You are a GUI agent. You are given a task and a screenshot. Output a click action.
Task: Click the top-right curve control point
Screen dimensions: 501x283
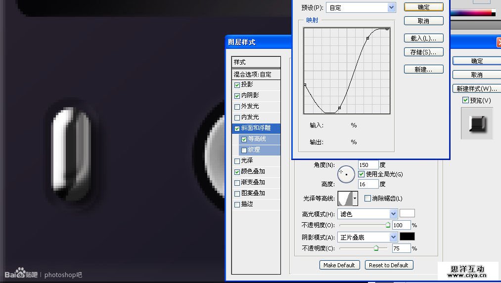pyautogui.click(x=387, y=29)
